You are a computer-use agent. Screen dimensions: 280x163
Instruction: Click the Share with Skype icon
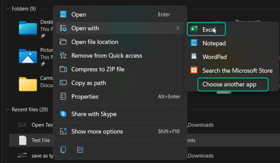pos(64,114)
